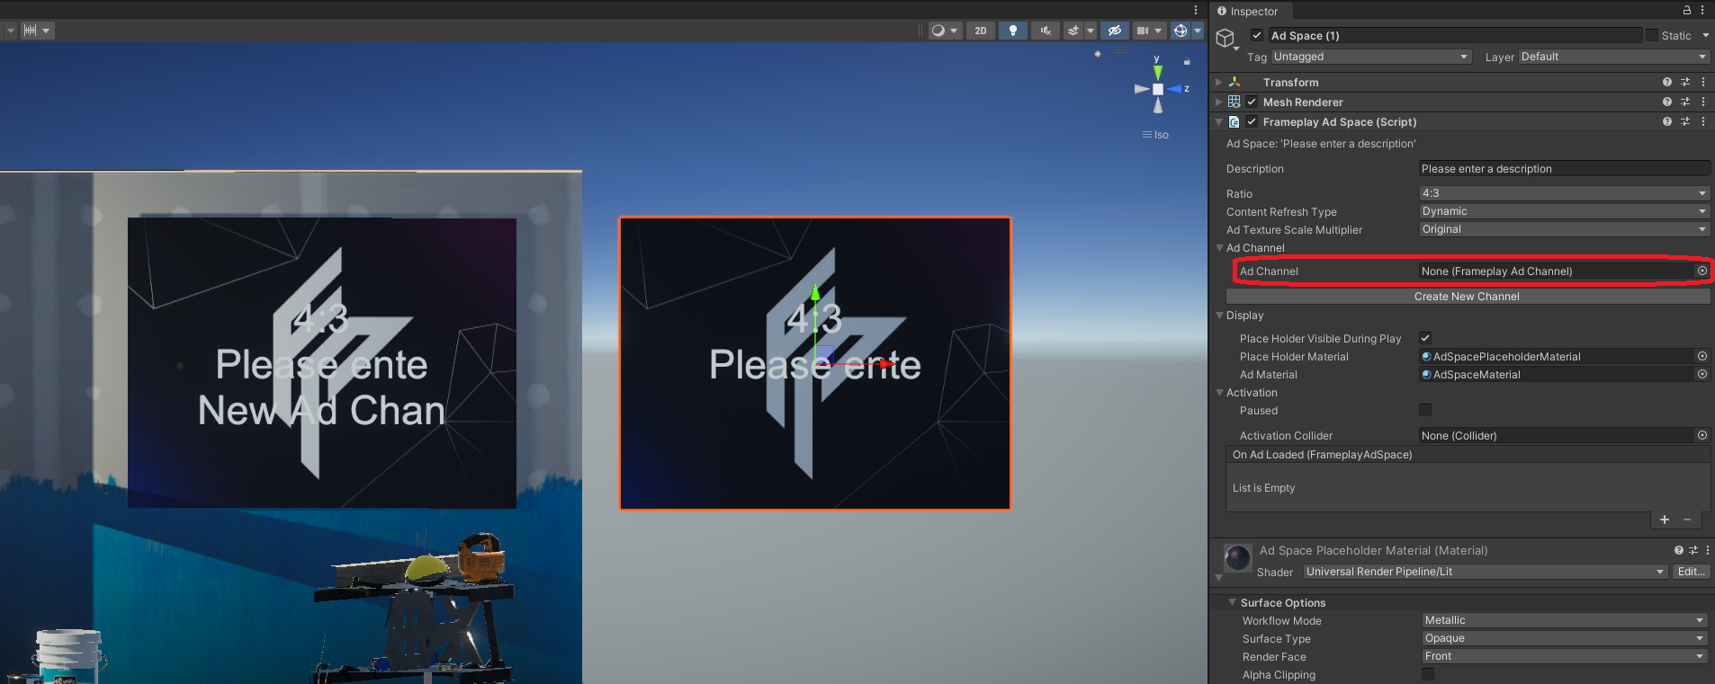This screenshot has height=684, width=1715.
Task: Collapse the Frameplay Ad Space script component
Action: tap(1219, 121)
